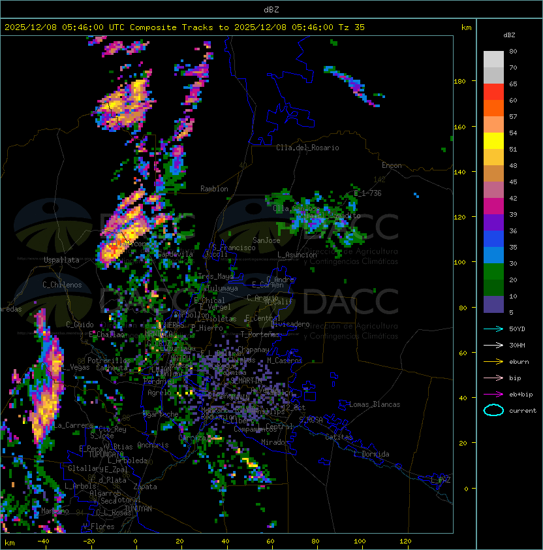
Task: Select the light gray 80–70 dBZ swatch
Action: (493, 59)
